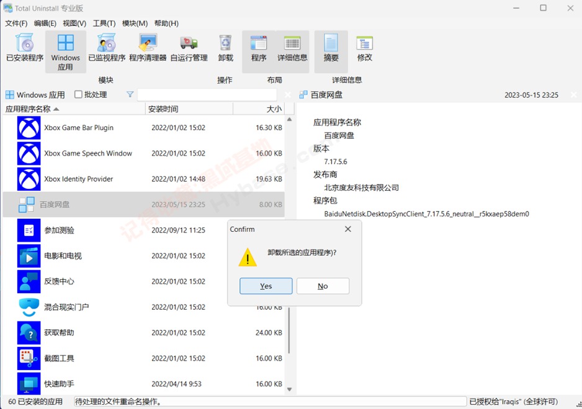Click the Total Uninstall title bar icon
582x409 pixels.
(x=8, y=8)
